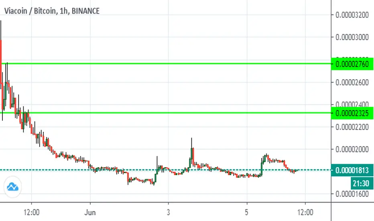
Task: Click the 5 date label on time axis
Action: tap(247, 213)
